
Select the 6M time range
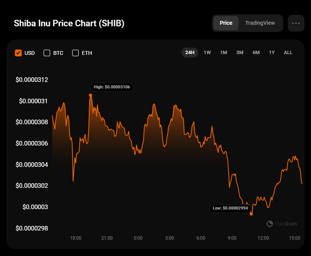tap(256, 53)
